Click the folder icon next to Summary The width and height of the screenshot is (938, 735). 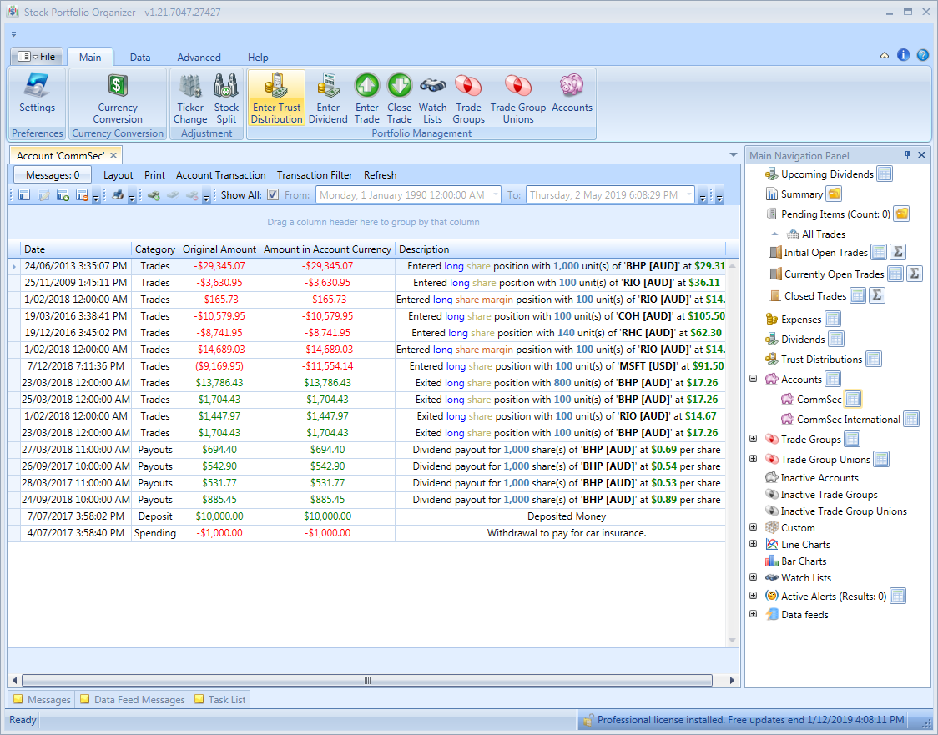(834, 194)
